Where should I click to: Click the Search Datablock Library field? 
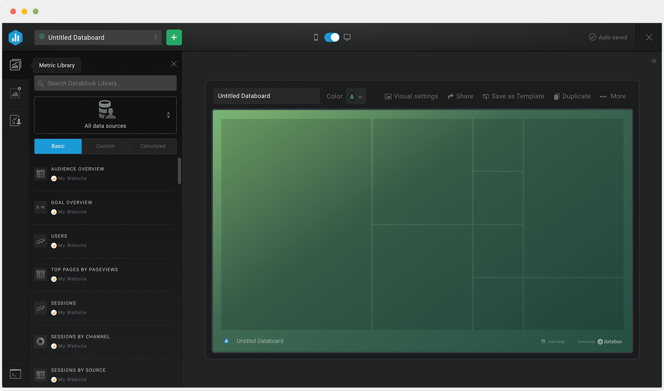(105, 83)
